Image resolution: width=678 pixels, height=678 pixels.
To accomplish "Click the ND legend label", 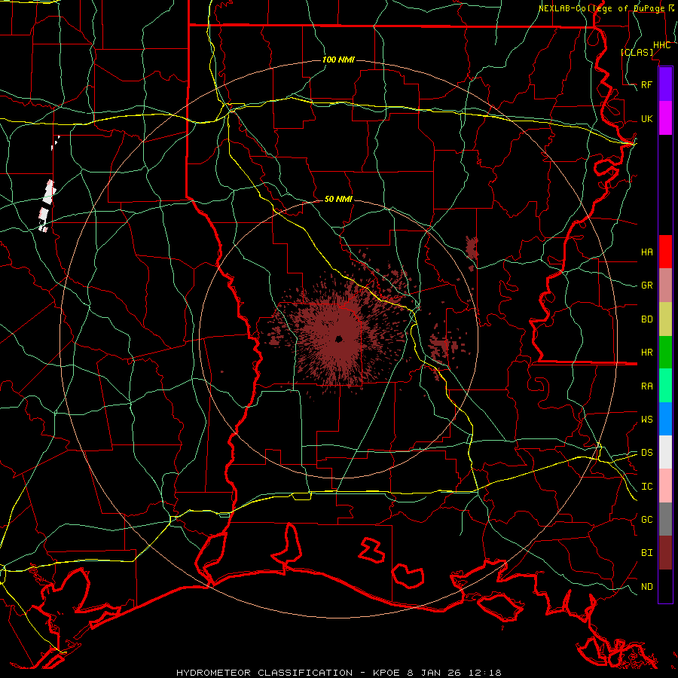I will click(646, 586).
